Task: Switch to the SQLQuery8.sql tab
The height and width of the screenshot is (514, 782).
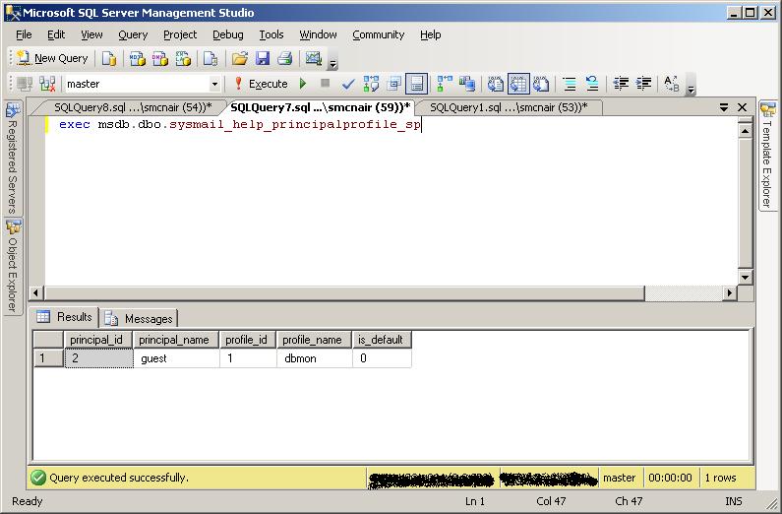Action: coord(133,107)
